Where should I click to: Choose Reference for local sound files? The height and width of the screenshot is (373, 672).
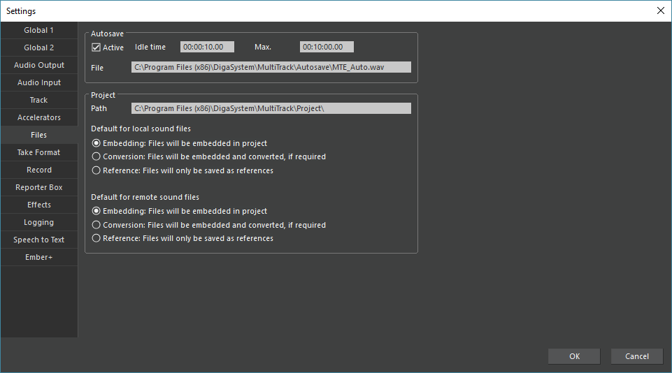pos(96,170)
